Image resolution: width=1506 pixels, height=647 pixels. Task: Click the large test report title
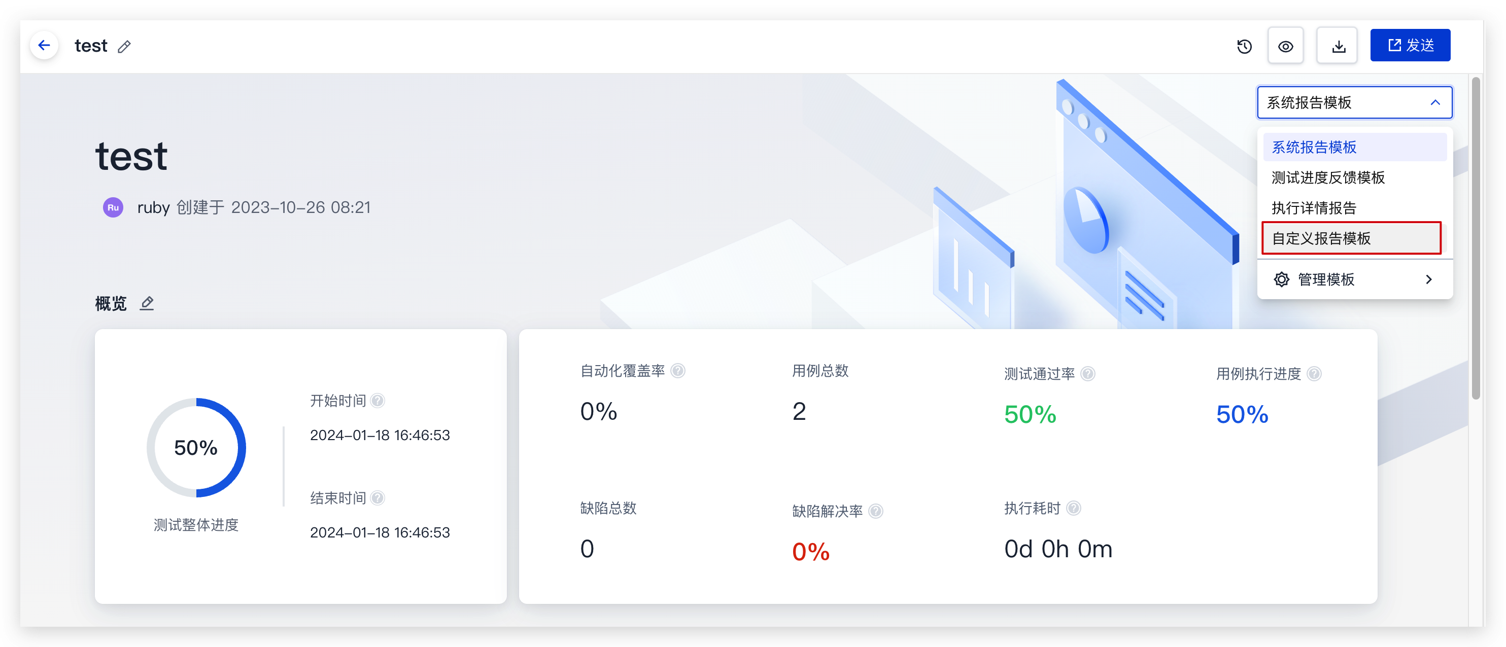pos(131,157)
